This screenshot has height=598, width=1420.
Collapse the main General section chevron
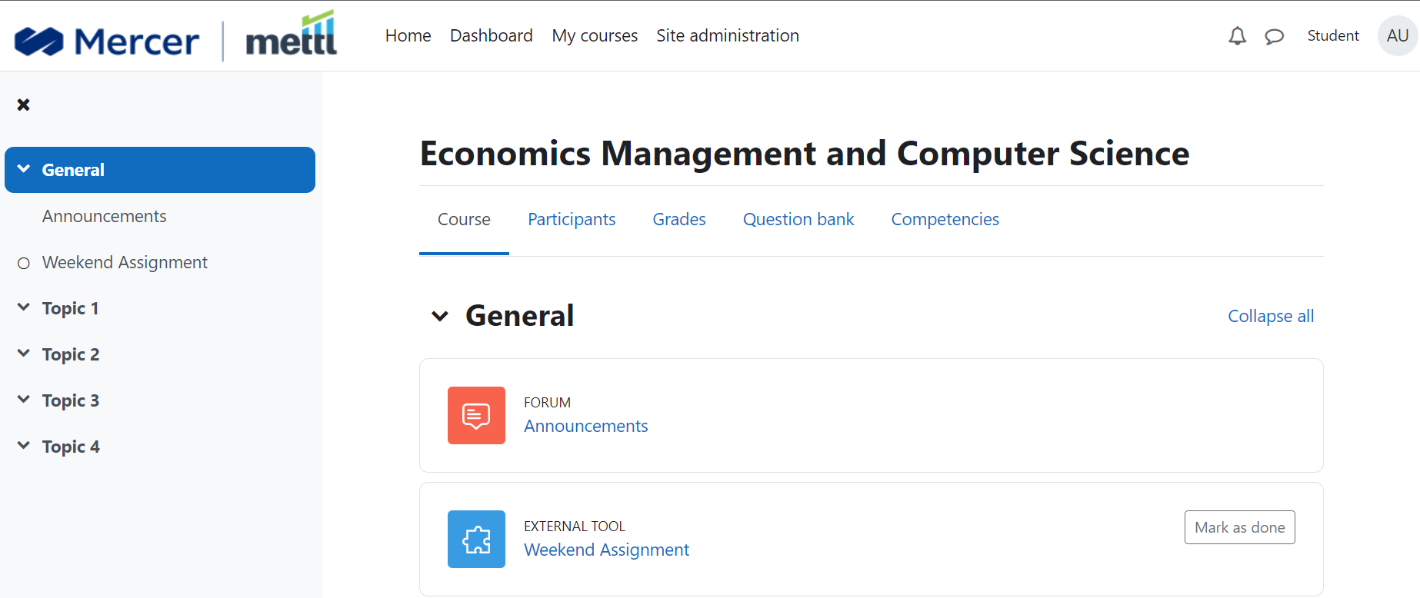(440, 316)
